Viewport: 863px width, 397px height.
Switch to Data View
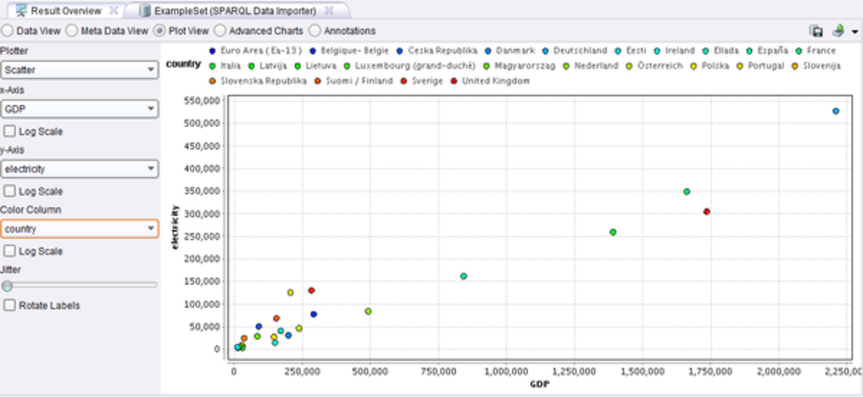point(7,30)
